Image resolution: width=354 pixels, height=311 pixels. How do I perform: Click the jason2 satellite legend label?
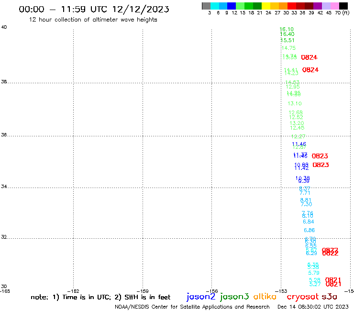pos(201,297)
